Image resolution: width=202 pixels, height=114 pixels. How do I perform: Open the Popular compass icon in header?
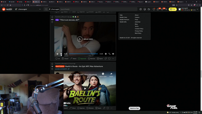(x=140, y=9)
